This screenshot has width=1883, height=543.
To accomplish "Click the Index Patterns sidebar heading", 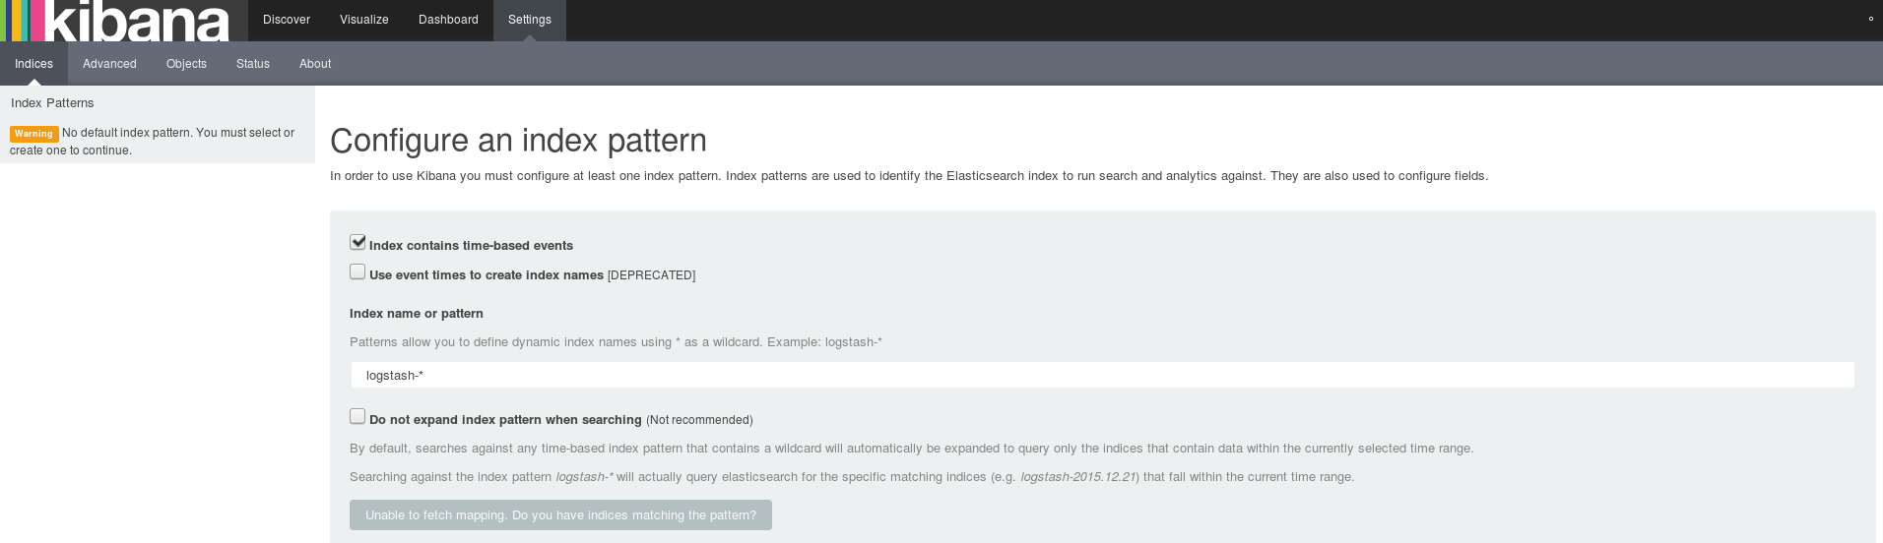I will (52, 102).
